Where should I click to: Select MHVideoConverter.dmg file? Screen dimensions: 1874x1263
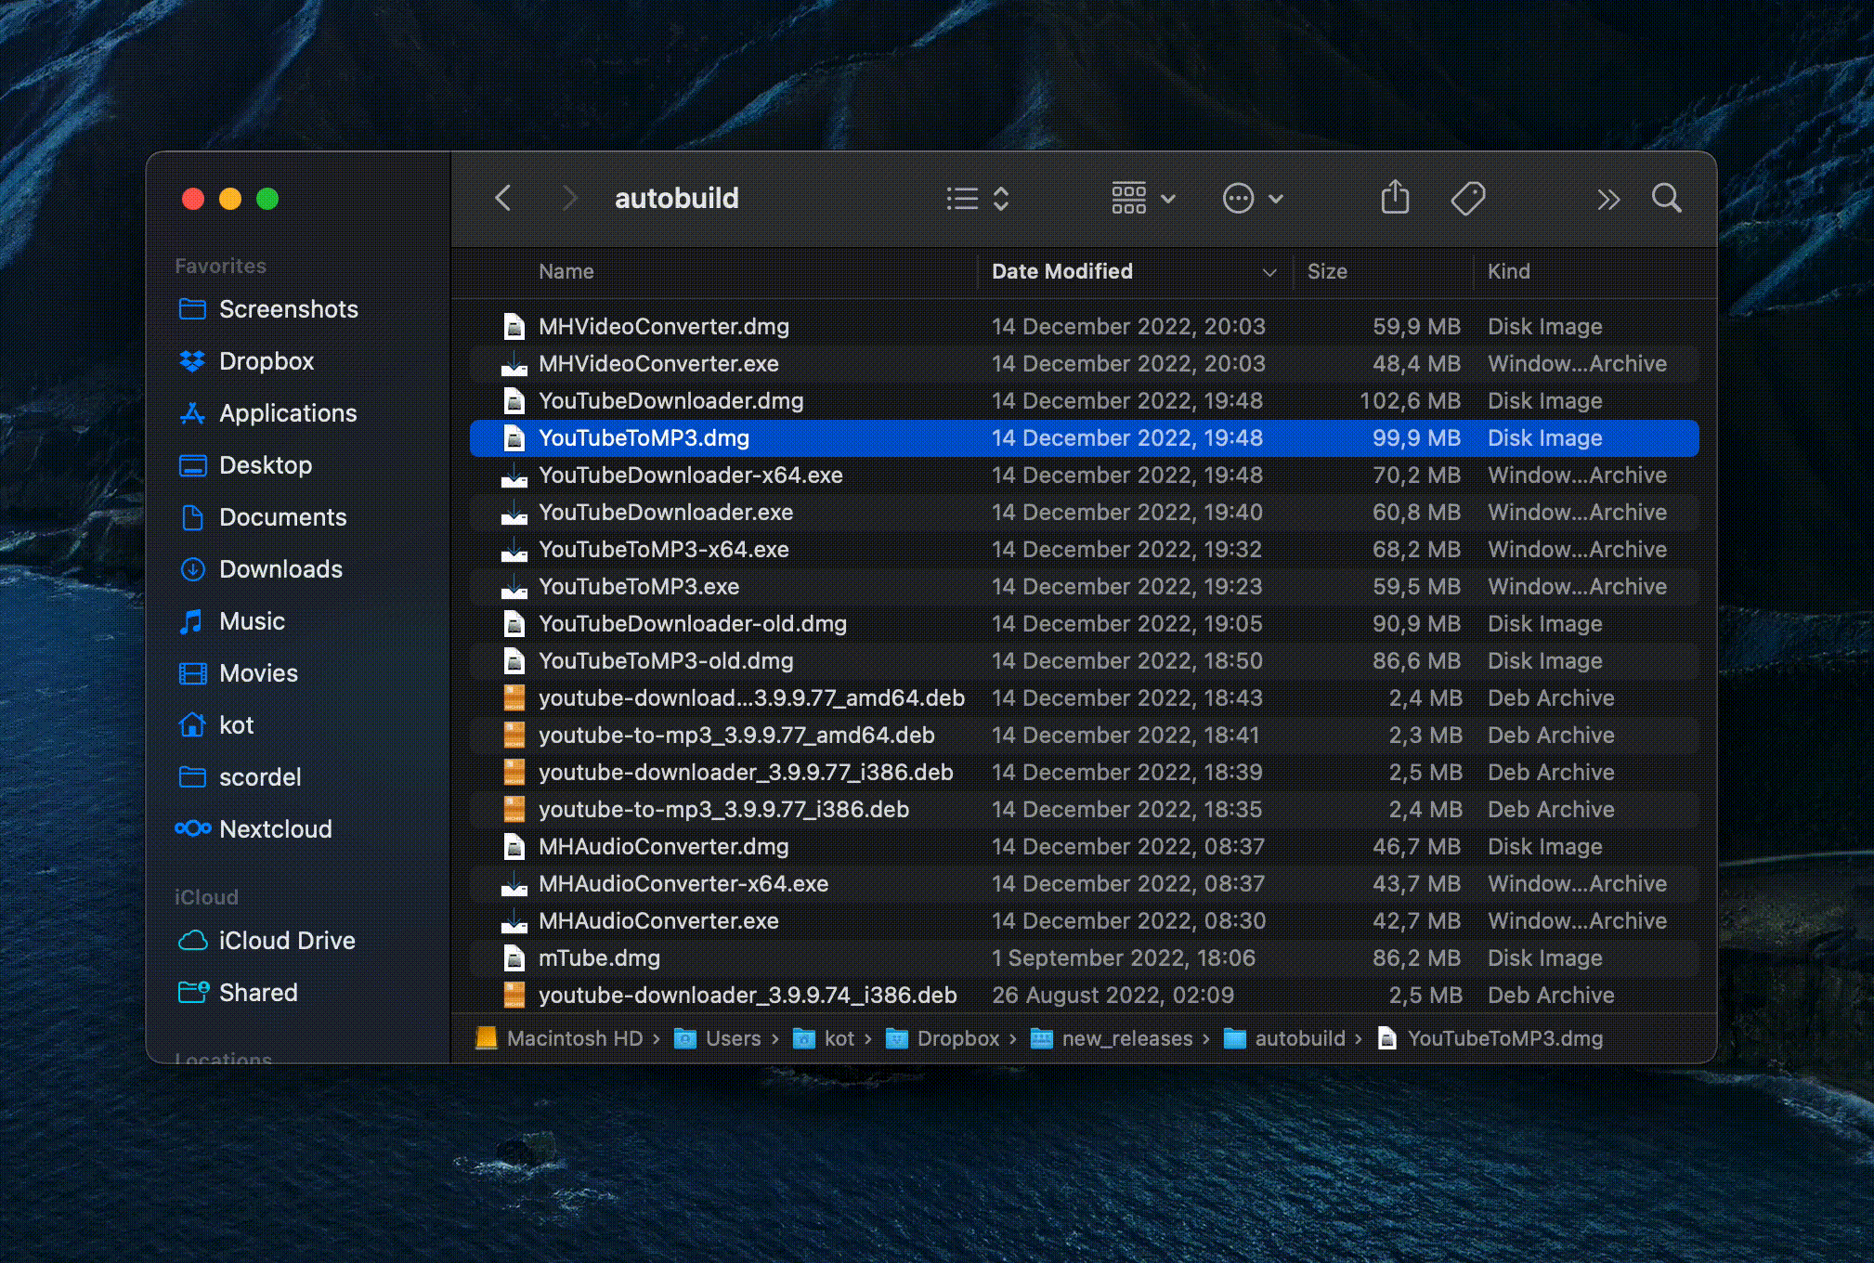pyautogui.click(x=1084, y=327)
